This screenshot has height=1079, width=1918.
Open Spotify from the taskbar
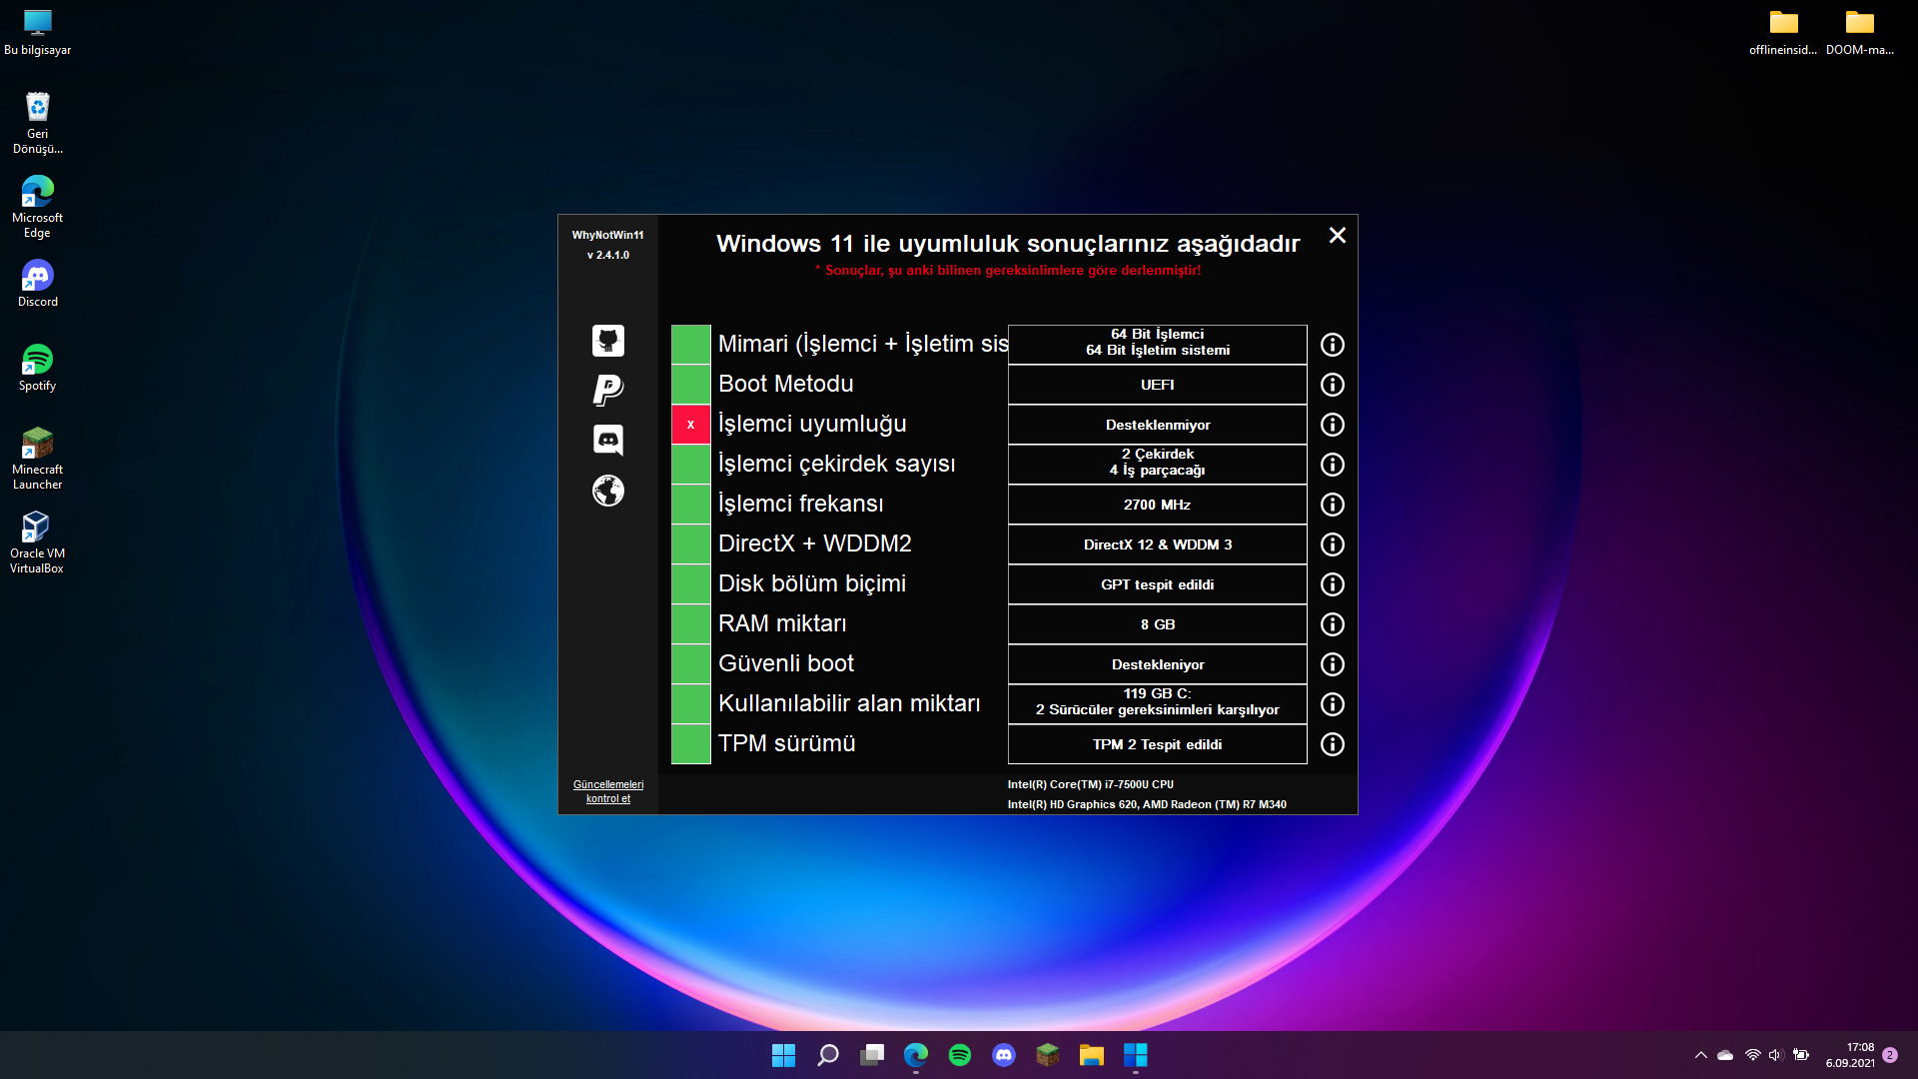[x=959, y=1055]
